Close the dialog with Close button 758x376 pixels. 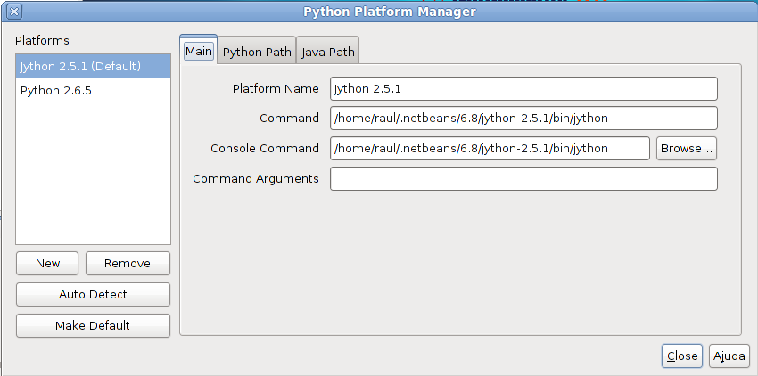[x=682, y=356]
